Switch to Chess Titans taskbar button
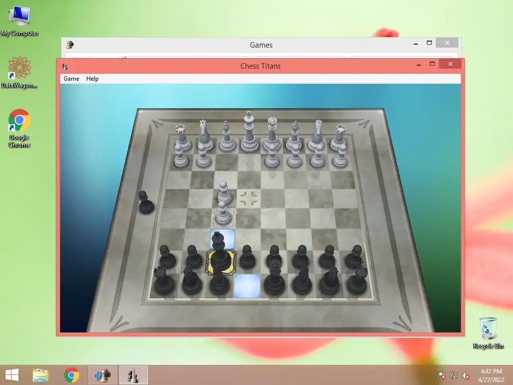513x385 pixels. pos(133,375)
